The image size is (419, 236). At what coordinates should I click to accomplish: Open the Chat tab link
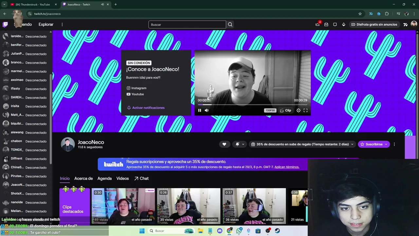point(141,178)
